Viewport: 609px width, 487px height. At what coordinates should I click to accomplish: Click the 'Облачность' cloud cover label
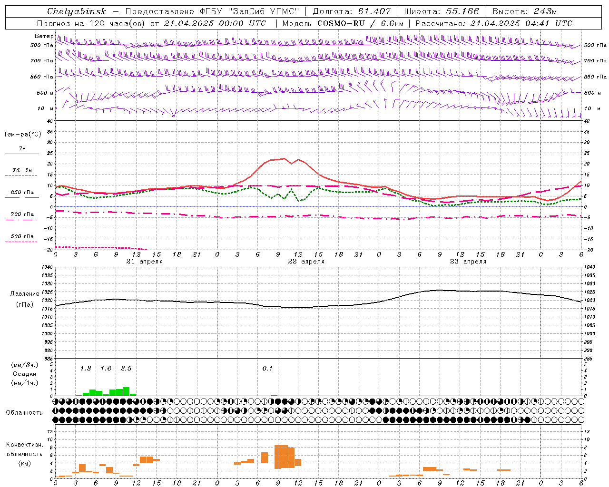pos(24,412)
